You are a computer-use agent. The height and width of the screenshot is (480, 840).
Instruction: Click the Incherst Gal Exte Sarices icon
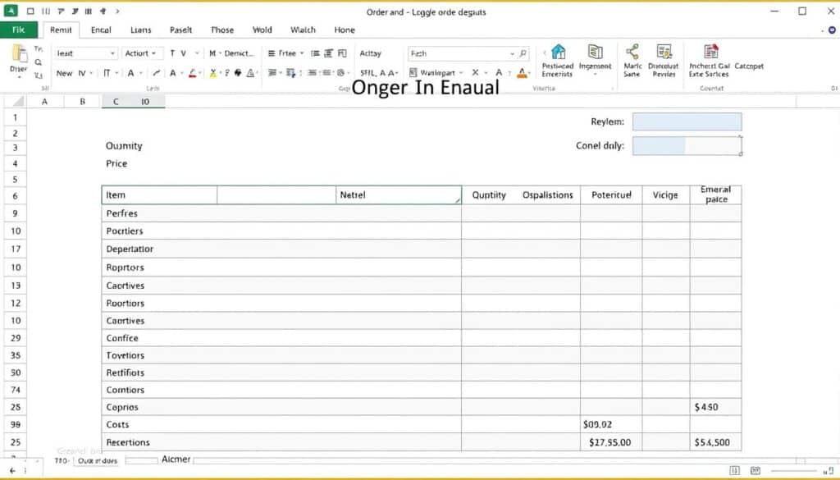[710, 52]
